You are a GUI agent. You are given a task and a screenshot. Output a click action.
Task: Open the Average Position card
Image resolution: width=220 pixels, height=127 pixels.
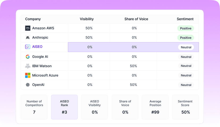point(155,107)
